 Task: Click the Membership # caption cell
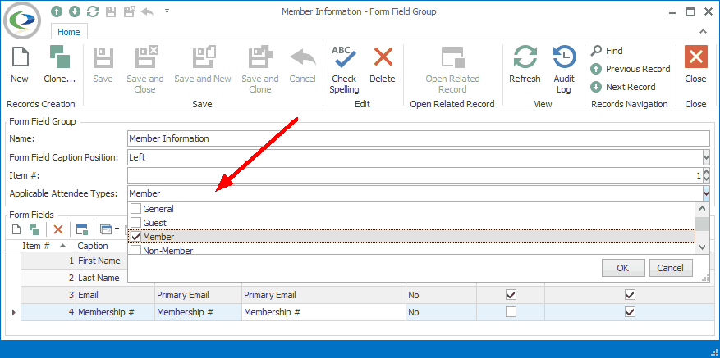point(115,313)
